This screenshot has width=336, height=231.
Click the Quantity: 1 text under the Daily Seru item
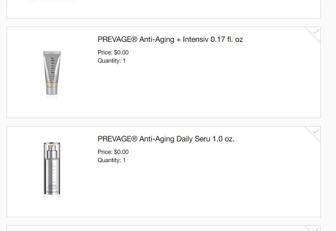[x=112, y=160]
